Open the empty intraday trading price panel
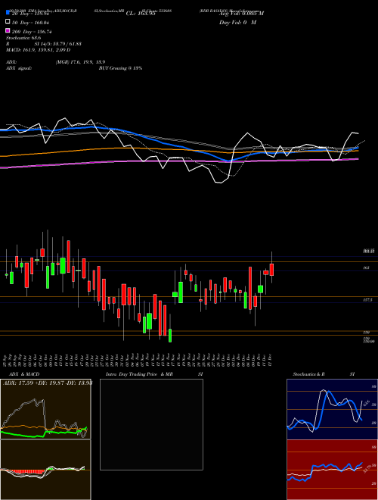Screen dimensions: 378x500 [x=151, y=424]
